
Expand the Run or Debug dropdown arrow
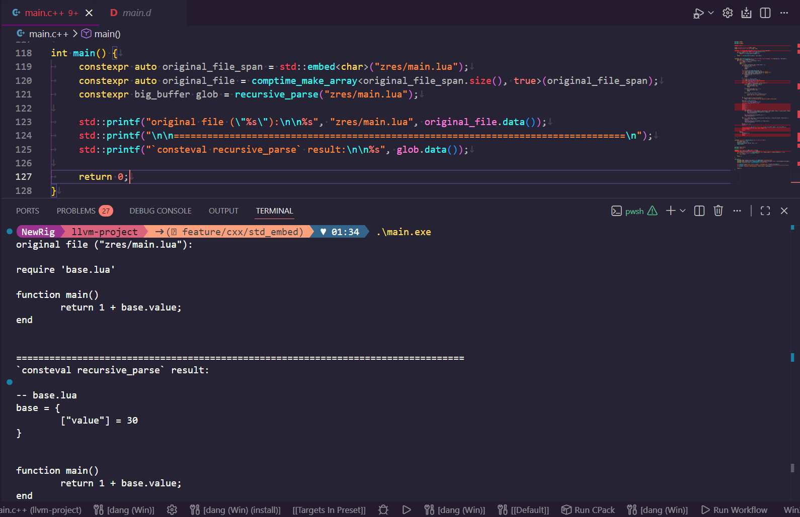tap(711, 13)
